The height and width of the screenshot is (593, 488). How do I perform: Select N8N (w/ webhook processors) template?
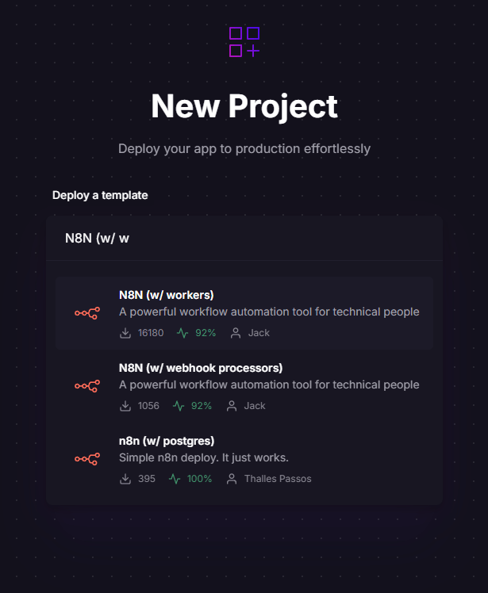pyautogui.click(x=244, y=387)
